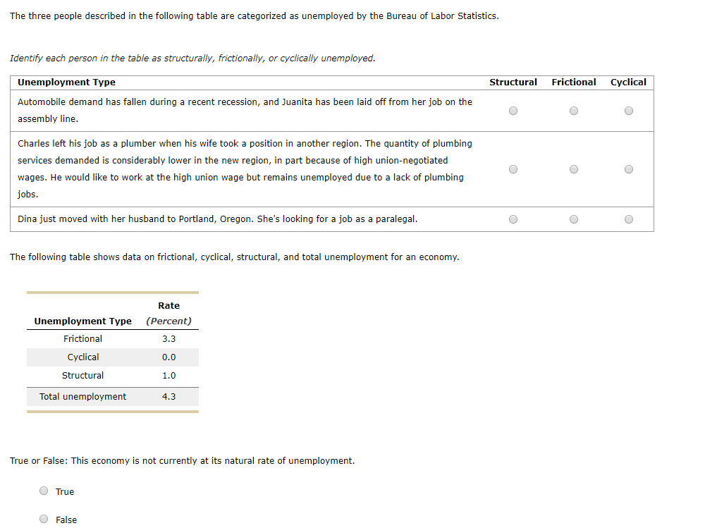Select Structural for Juanita's row

513,110
